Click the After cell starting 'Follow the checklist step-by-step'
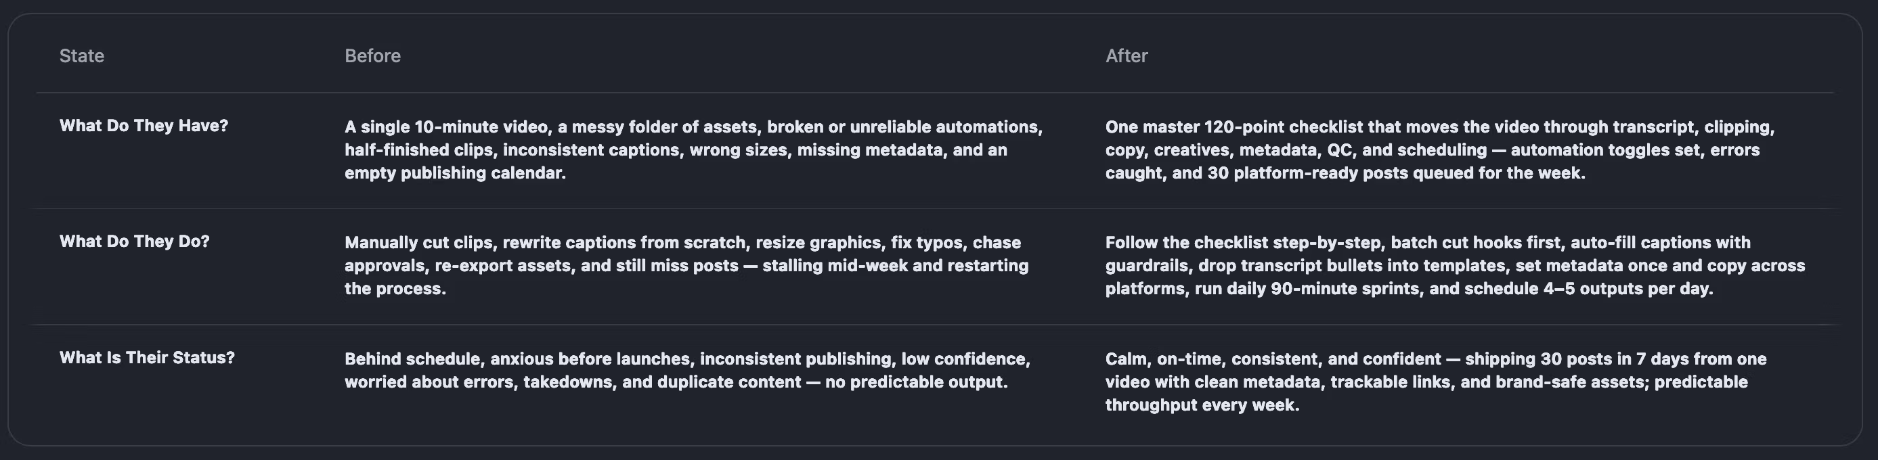Viewport: 1878px width, 460px height. coord(1454,265)
